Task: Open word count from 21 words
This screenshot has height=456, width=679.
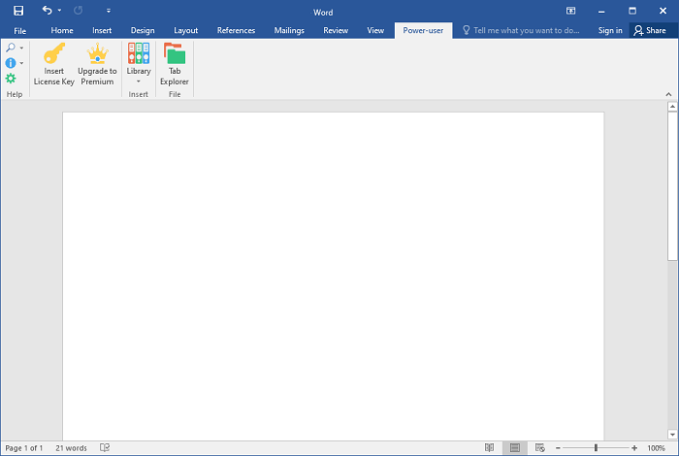Action: [71, 448]
